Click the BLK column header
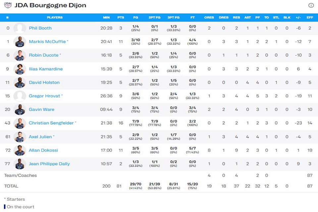 (287, 18)
